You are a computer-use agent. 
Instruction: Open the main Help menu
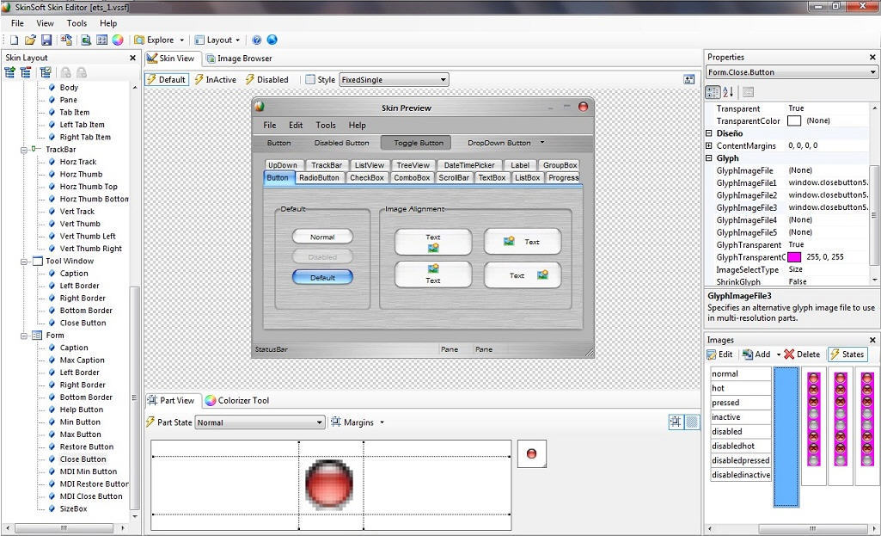click(108, 23)
